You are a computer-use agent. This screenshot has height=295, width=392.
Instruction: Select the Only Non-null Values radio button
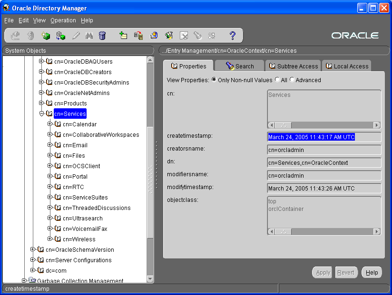tap(214, 80)
